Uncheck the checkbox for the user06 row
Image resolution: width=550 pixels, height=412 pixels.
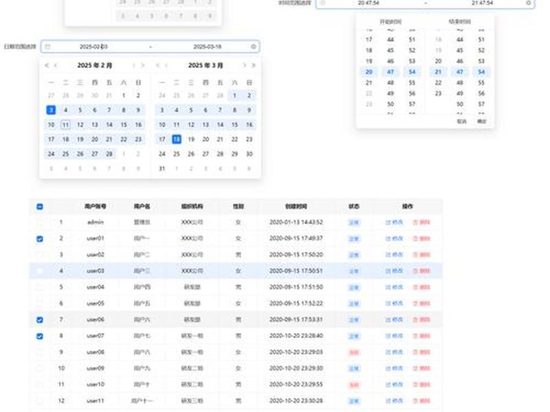pyautogui.click(x=40, y=319)
